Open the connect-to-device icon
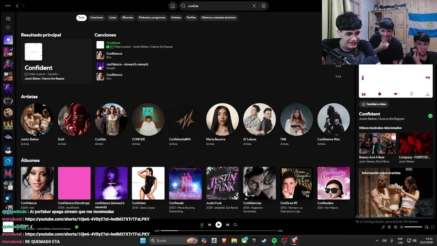This screenshot has width=437, height=246. (395, 227)
